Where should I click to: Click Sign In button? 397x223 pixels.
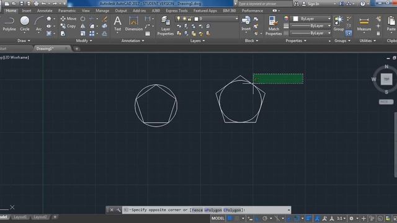click(x=311, y=4)
